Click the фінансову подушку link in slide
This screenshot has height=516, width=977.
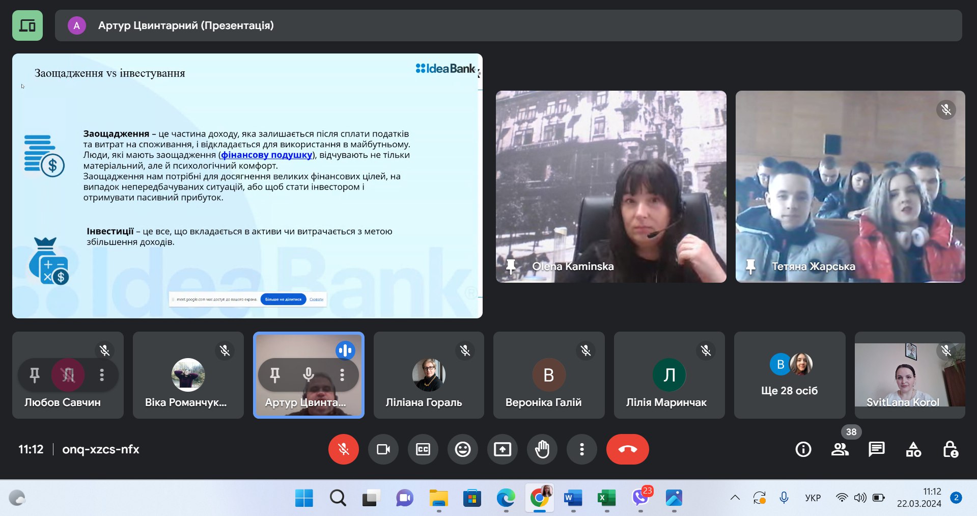(266, 155)
